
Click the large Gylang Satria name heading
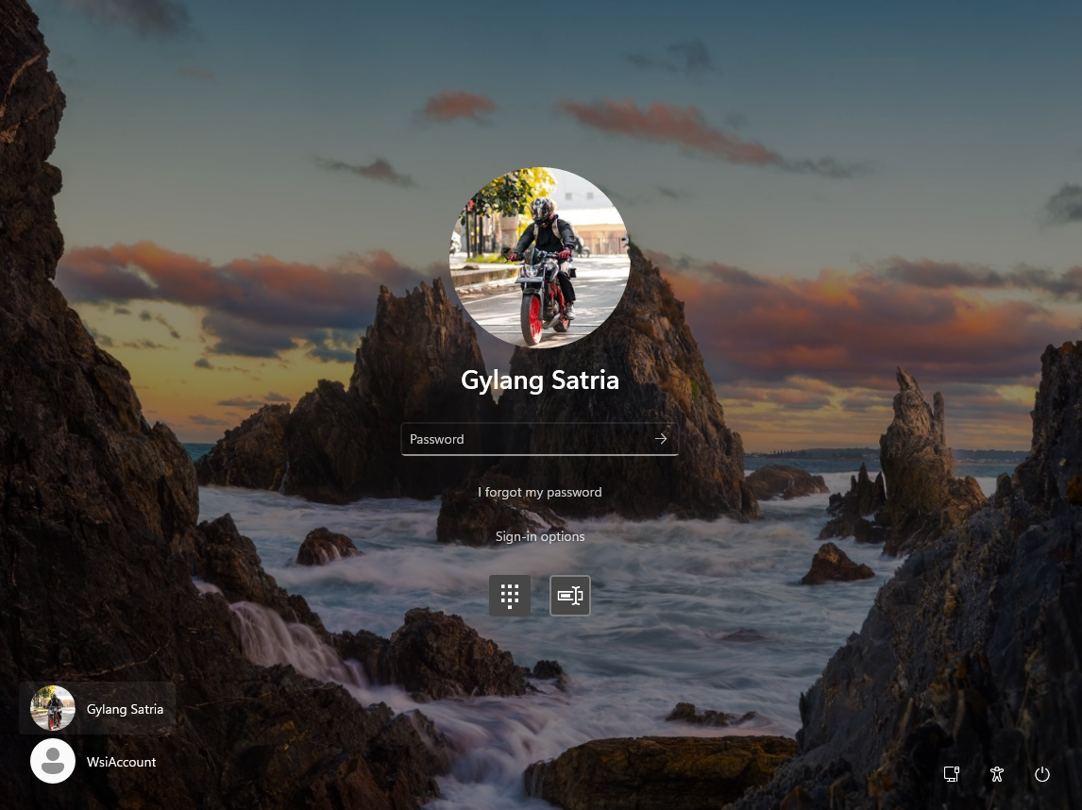(x=539, y=380)
